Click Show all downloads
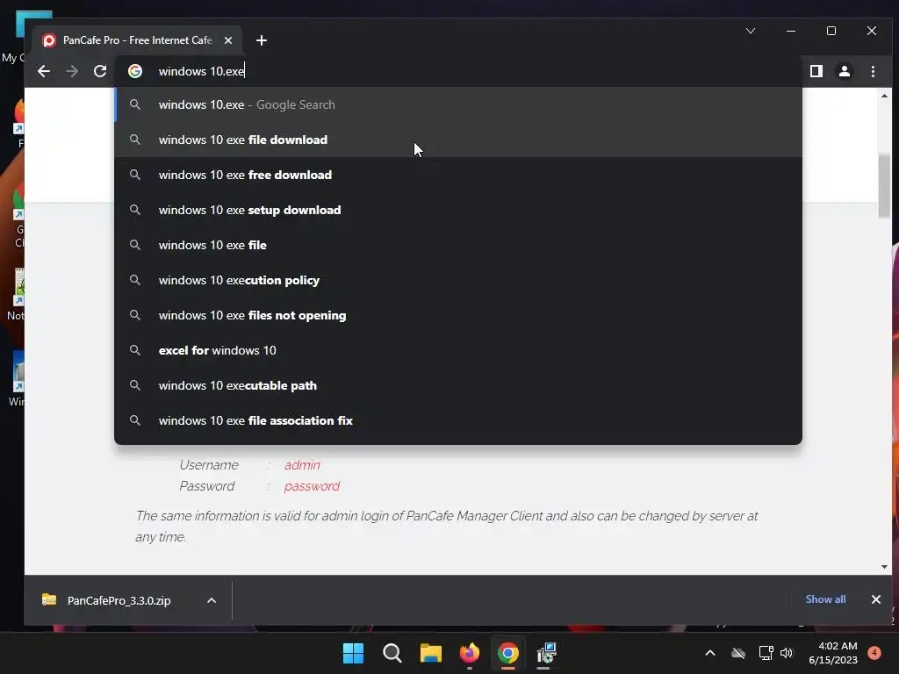Viewport: 899px width, 674px height. (825, 599)
